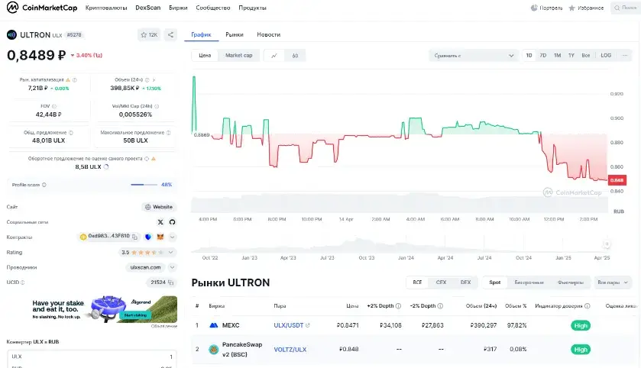Viewport: 641px width, 368px height.
Task: Open Криптовалюты menu
Action: [106, 8]
